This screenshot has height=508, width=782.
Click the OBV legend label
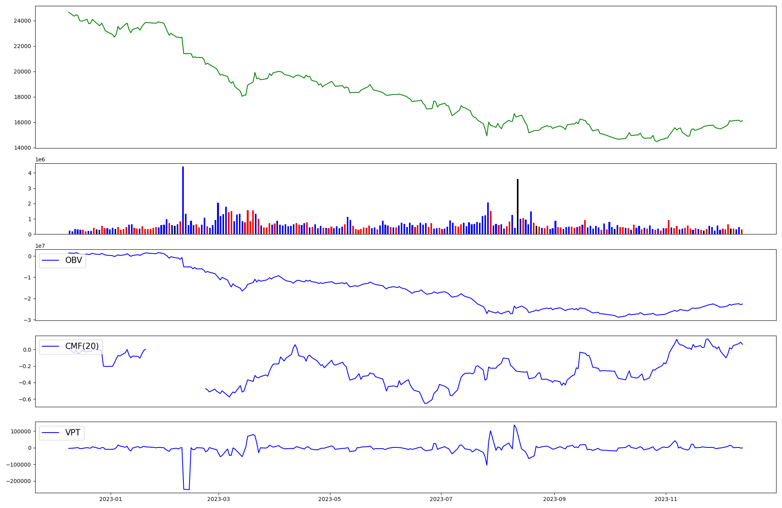point(74,260)
